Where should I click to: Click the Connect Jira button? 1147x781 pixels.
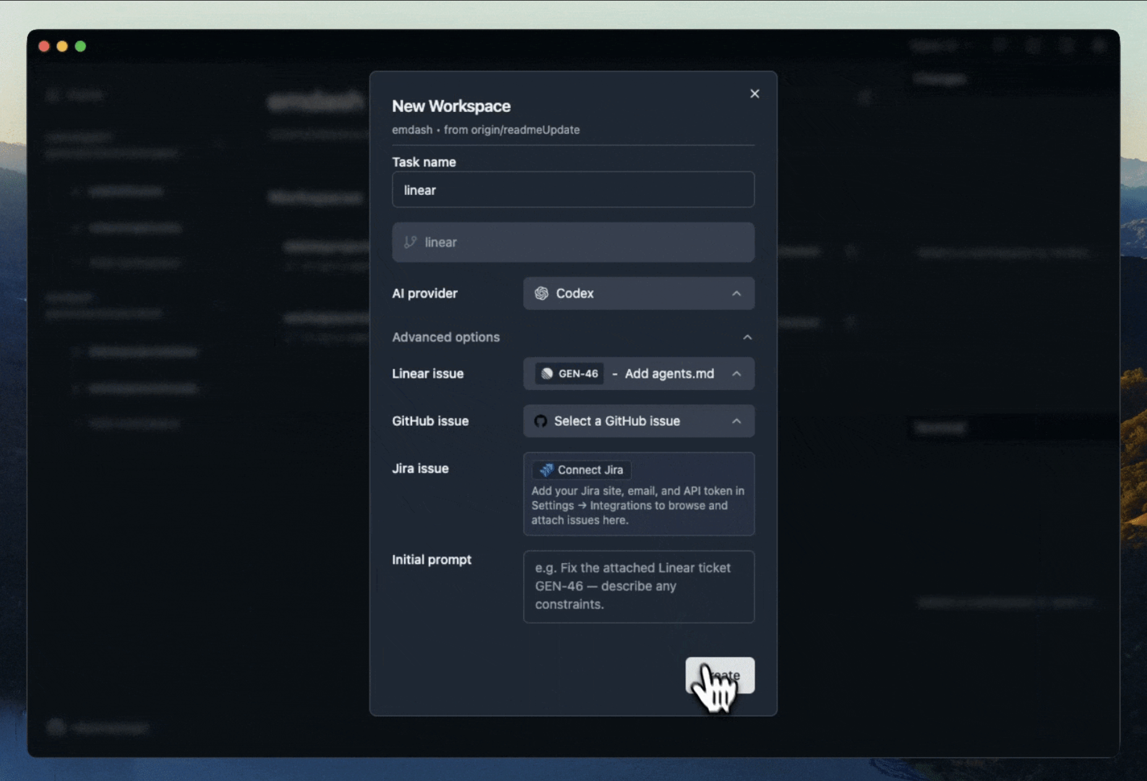click(582, 470)
